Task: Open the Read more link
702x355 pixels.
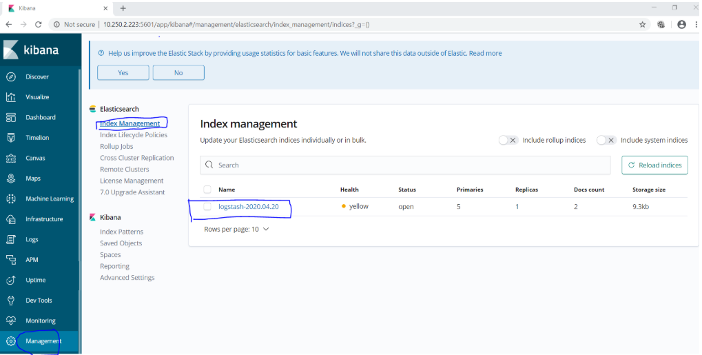Action: click(x=485, y=53)
